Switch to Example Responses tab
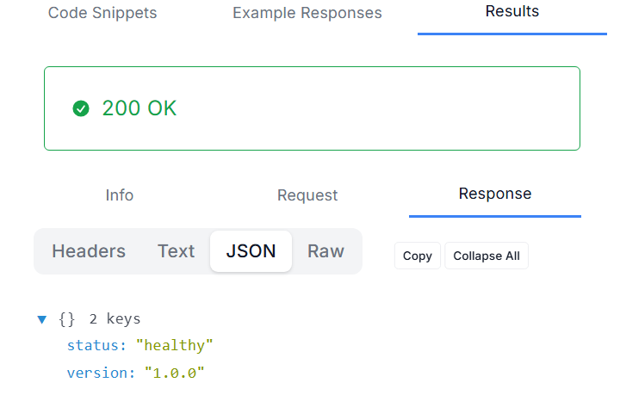620x395 pixels. click(307, 13)
